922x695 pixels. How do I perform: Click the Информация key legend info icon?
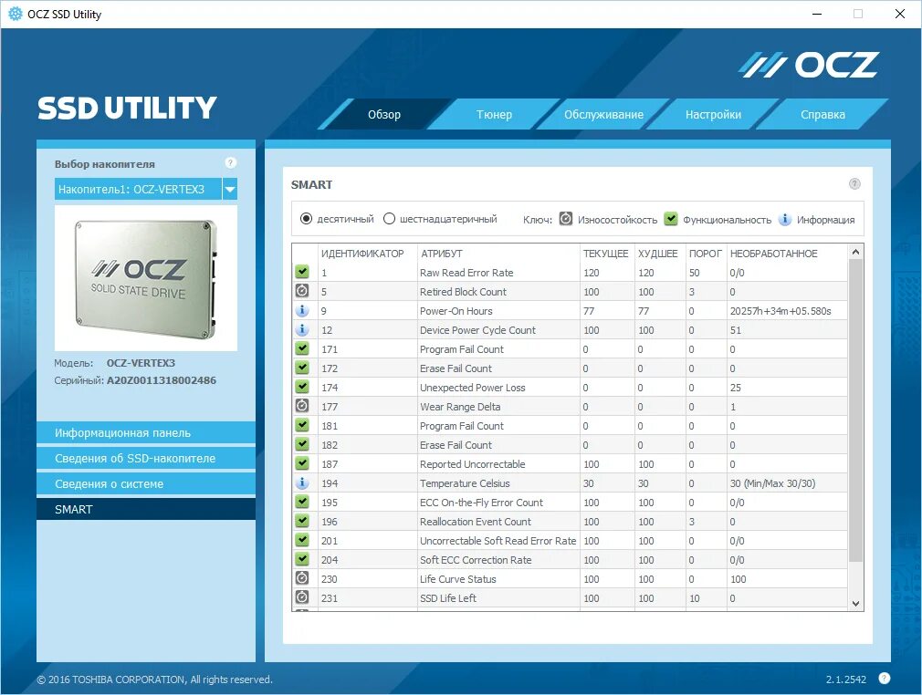[784, 219]
